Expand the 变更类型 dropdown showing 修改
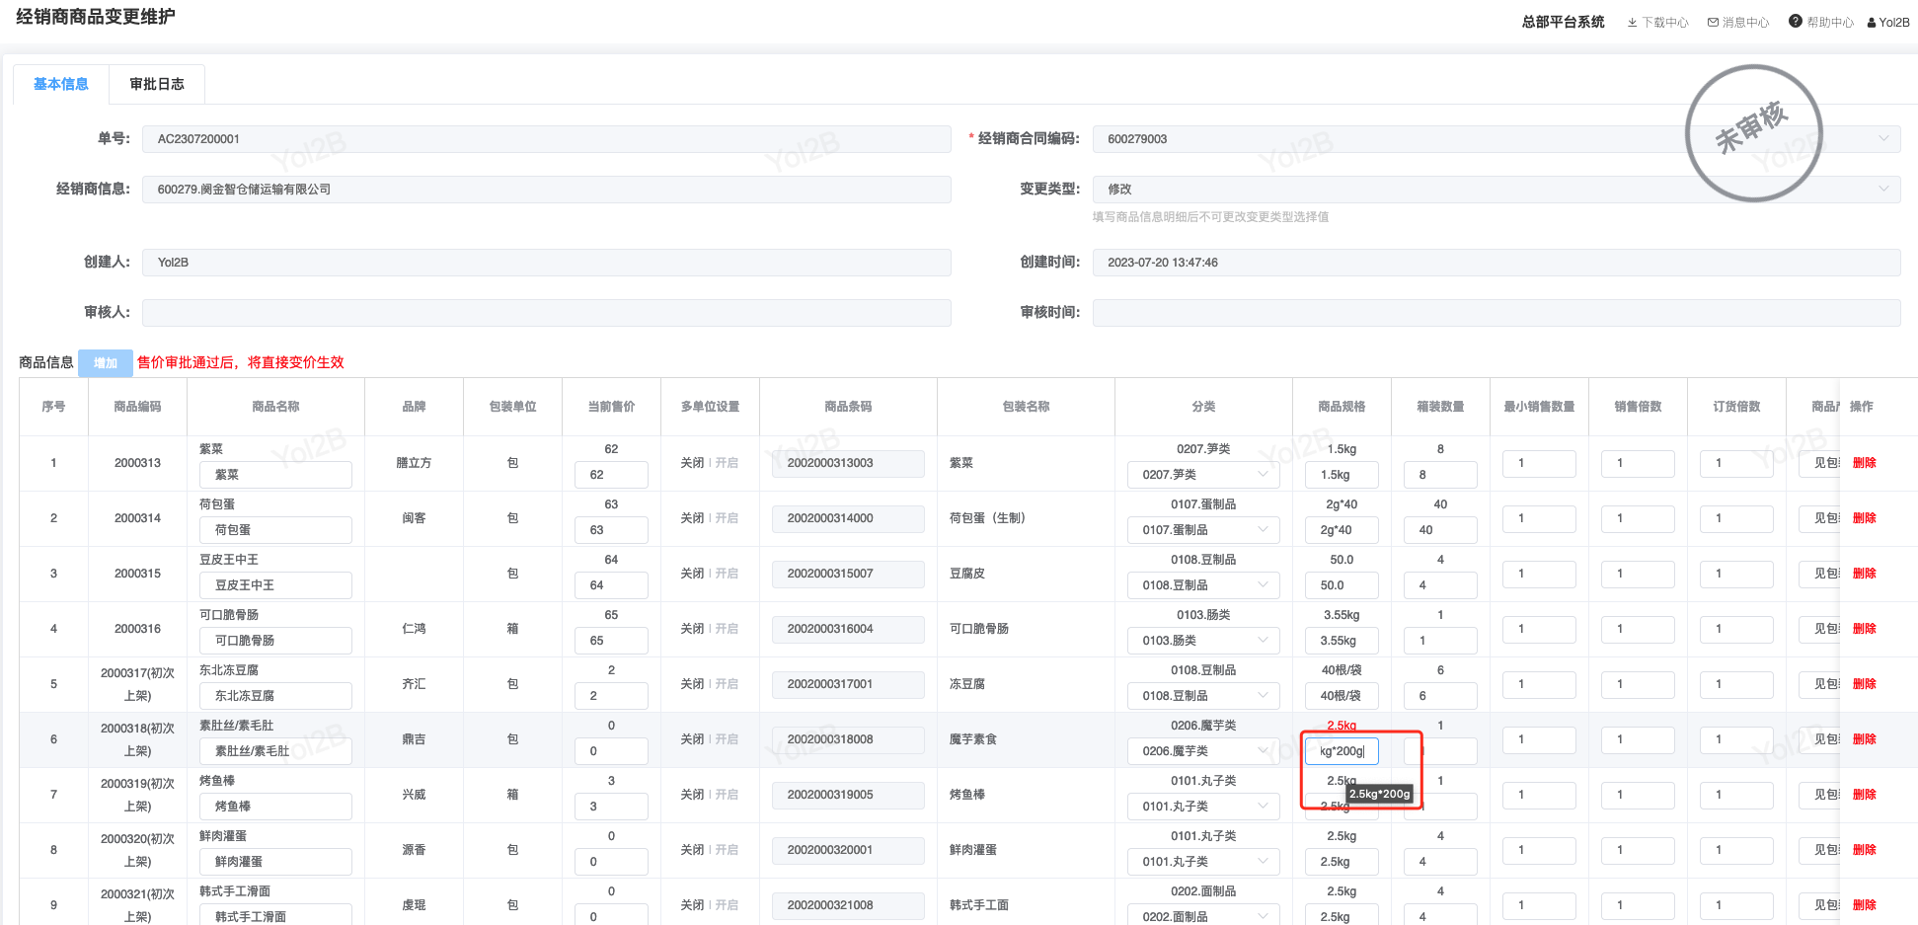 click(1883, 189)
